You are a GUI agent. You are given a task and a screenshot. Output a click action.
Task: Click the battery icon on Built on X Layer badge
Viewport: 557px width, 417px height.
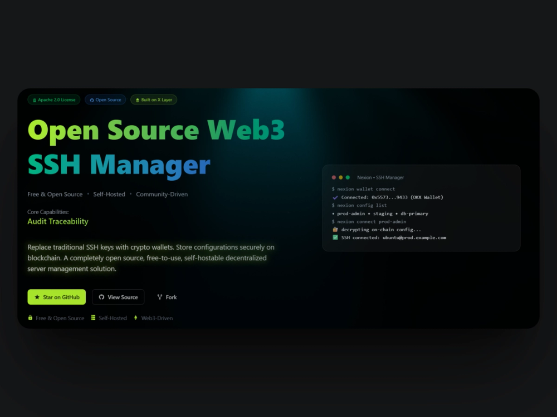(138, 100)
